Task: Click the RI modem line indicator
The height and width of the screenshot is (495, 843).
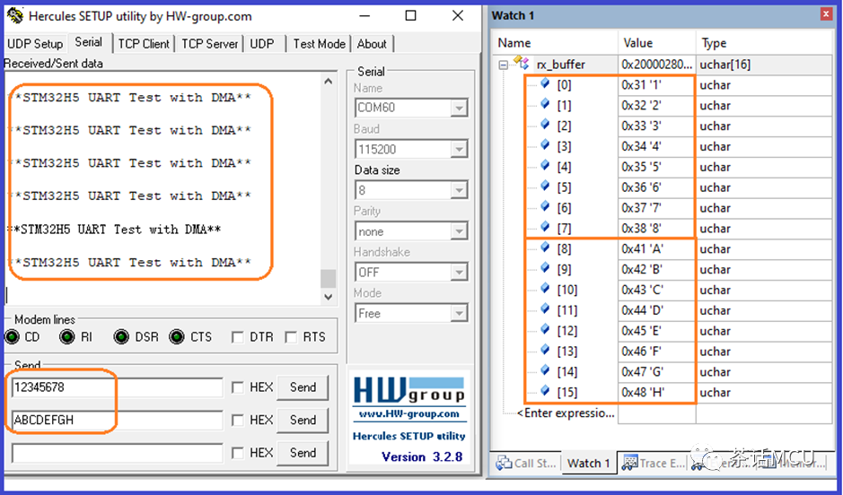Action: tap(67, 337)
